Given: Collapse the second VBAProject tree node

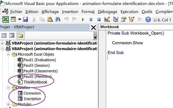Looking at the screenshot, I should point(2,49).
